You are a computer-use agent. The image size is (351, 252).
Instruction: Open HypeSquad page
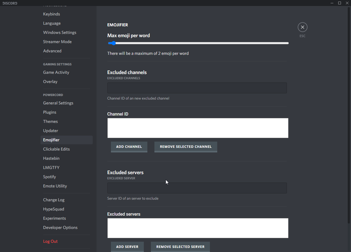point(66,209)
